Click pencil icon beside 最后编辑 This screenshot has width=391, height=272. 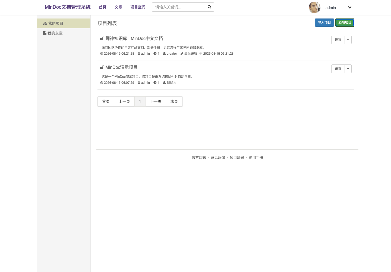coord(182,54)
